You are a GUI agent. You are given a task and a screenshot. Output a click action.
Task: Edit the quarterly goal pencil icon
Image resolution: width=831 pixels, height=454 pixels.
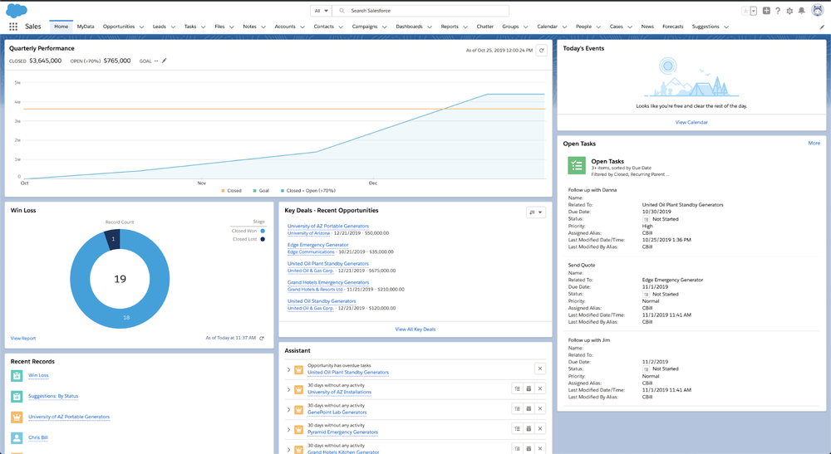pyautogui.click(x=165, y=61)
